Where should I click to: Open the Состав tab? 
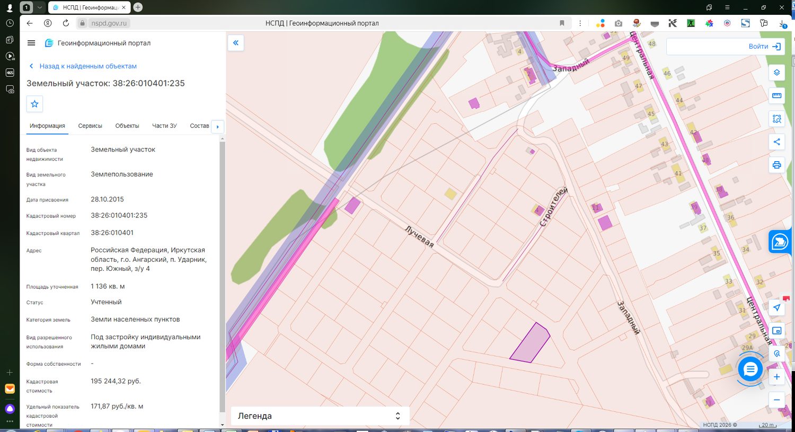click(199, 126)
